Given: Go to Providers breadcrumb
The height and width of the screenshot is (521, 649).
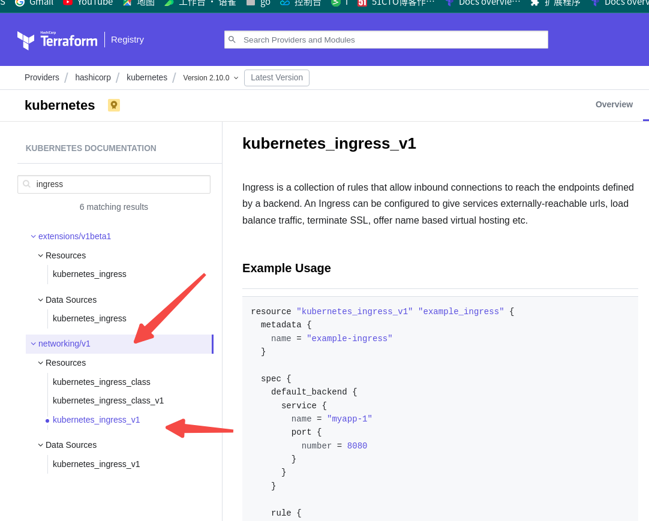Looking at the screenshot, I should (x=42, y=77).
